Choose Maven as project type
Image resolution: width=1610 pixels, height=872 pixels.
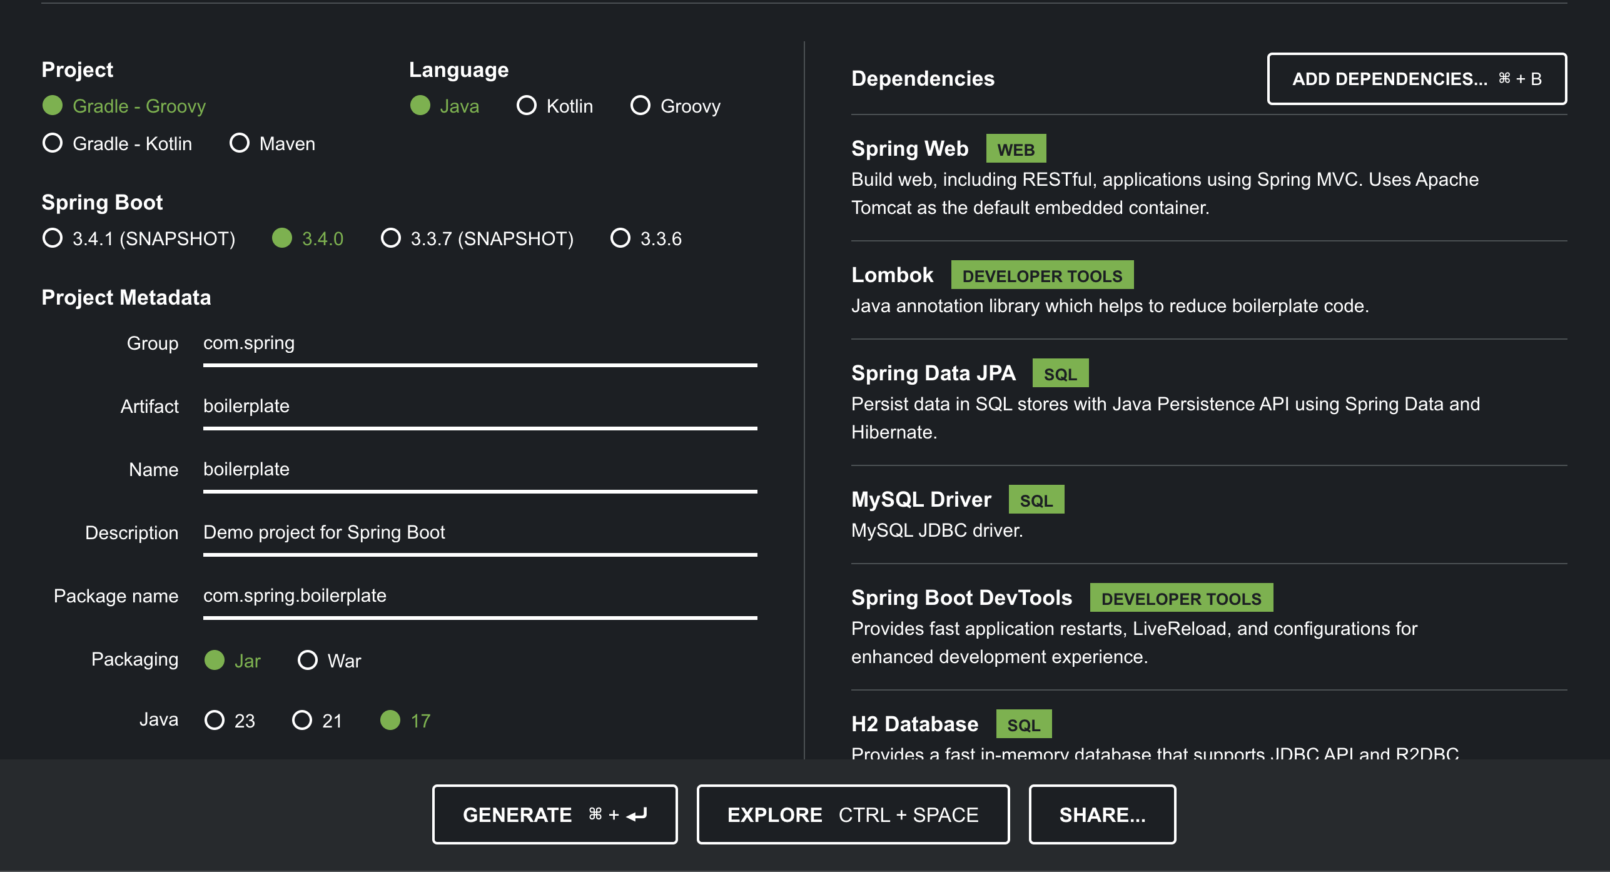point(240,143)
